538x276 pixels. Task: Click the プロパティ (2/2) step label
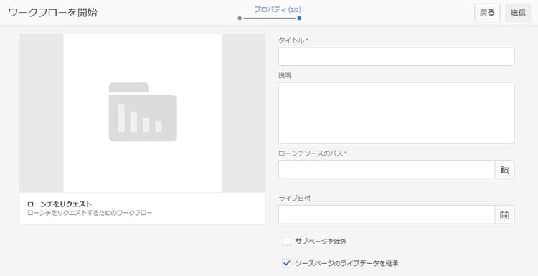pos(278,9)
